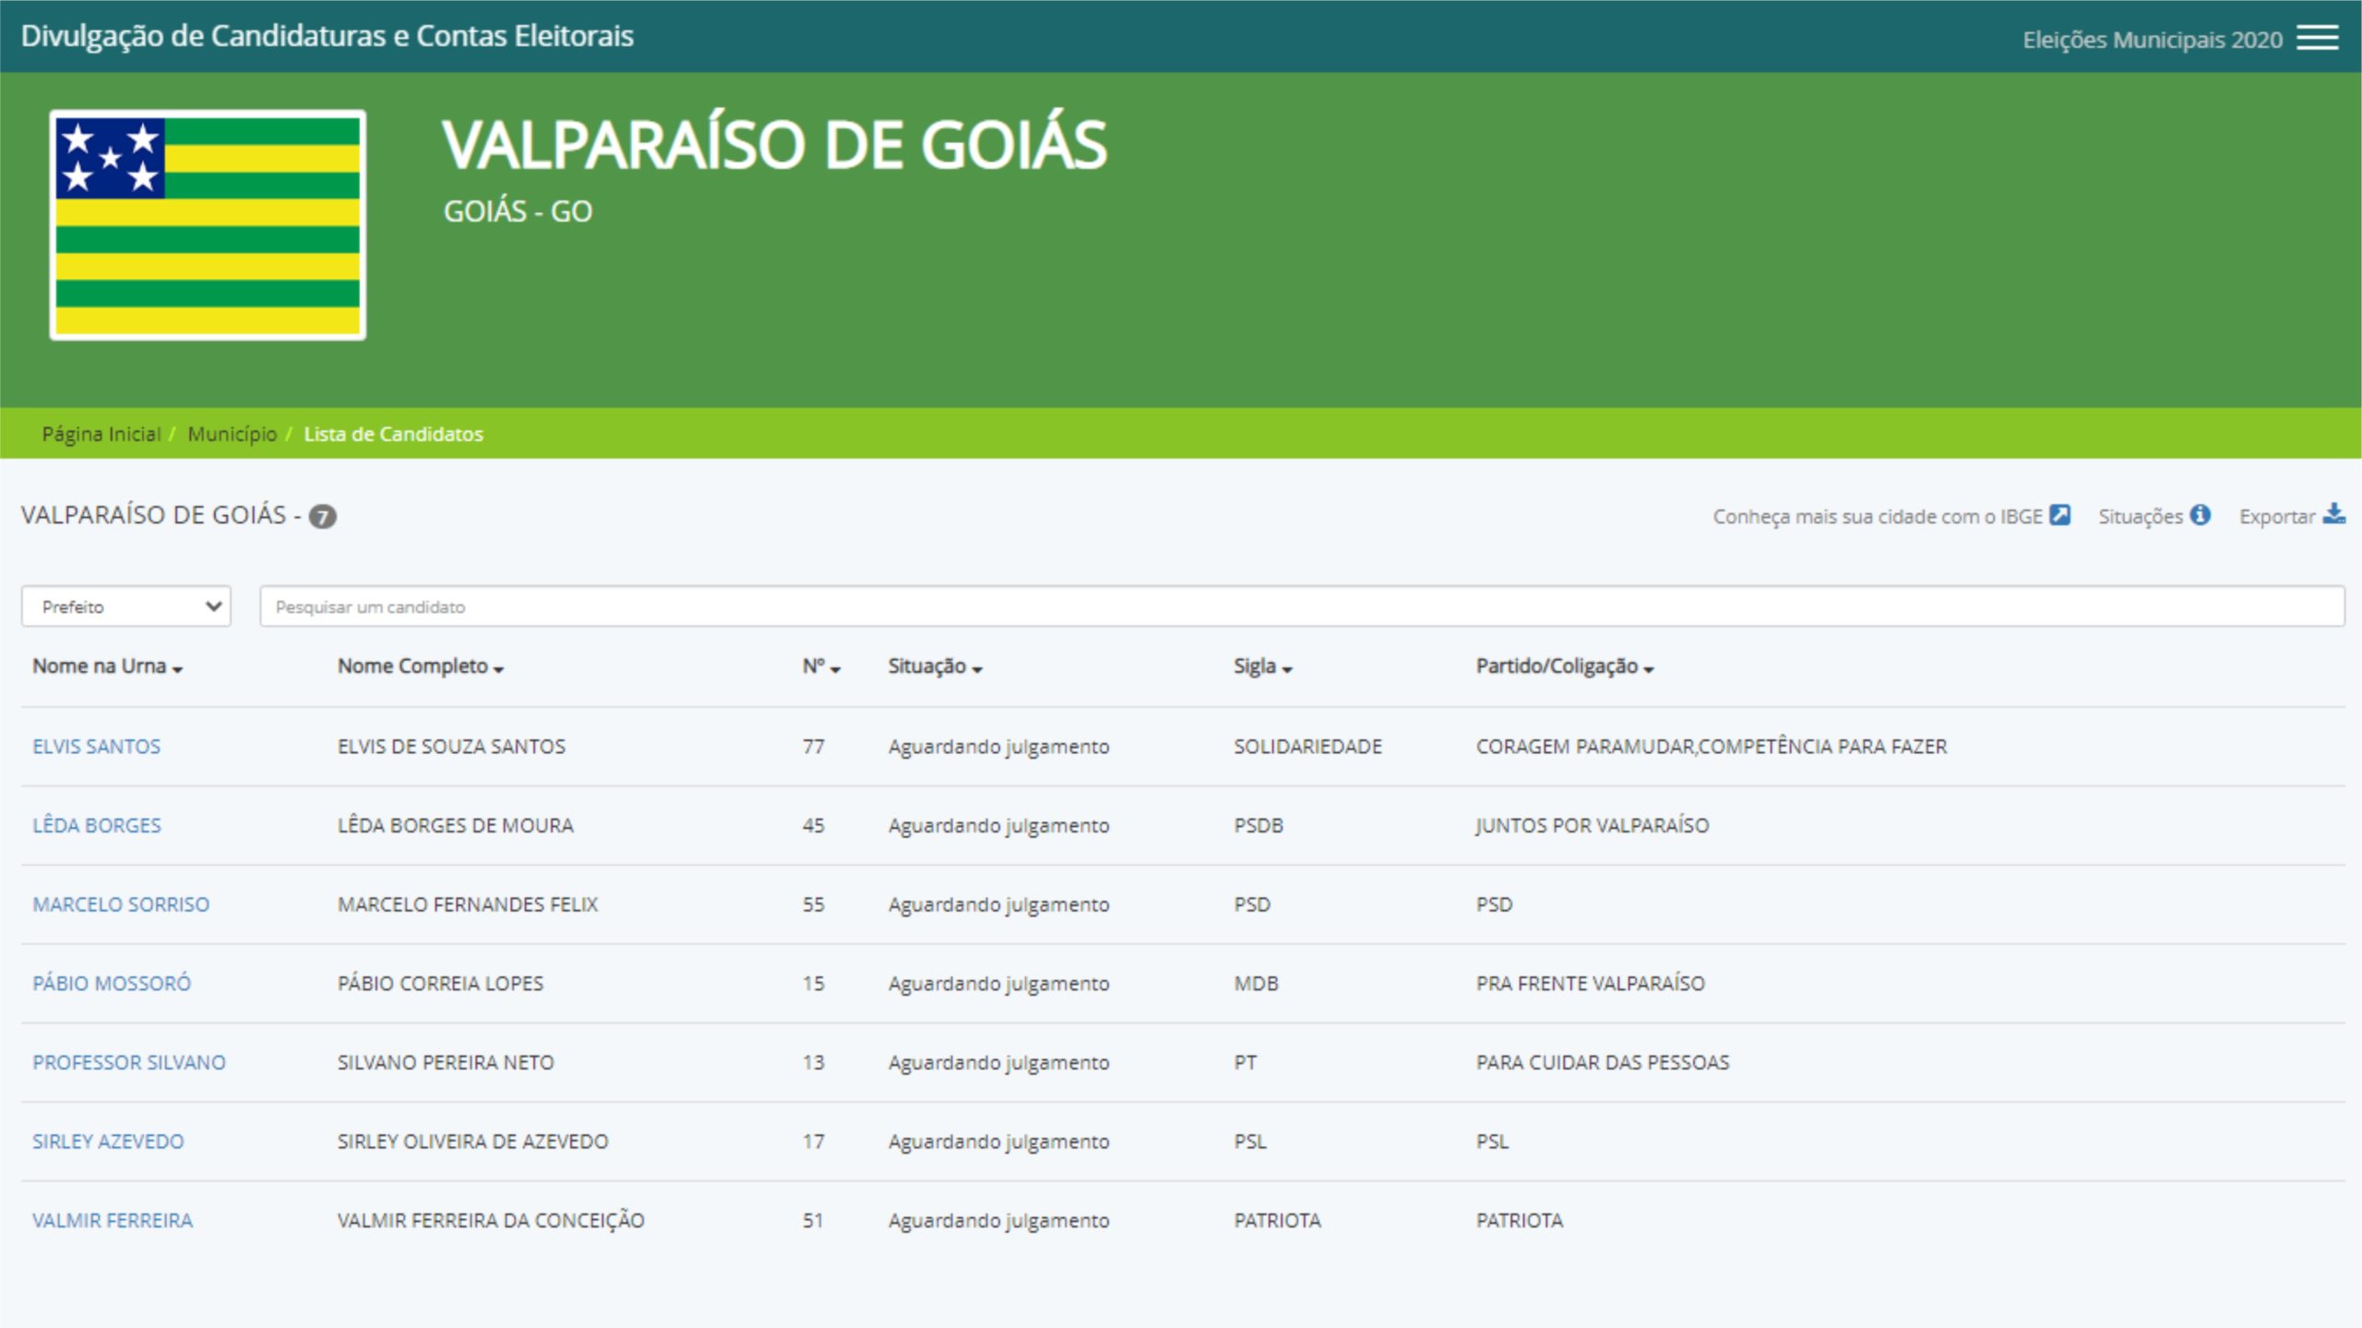
Task: Click the PT party sigla
Action: pyautogui.click(x=1246, y=1062)
